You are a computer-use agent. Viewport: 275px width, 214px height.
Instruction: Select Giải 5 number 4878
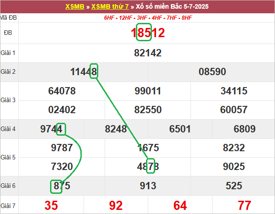click(x=148, y=166)
